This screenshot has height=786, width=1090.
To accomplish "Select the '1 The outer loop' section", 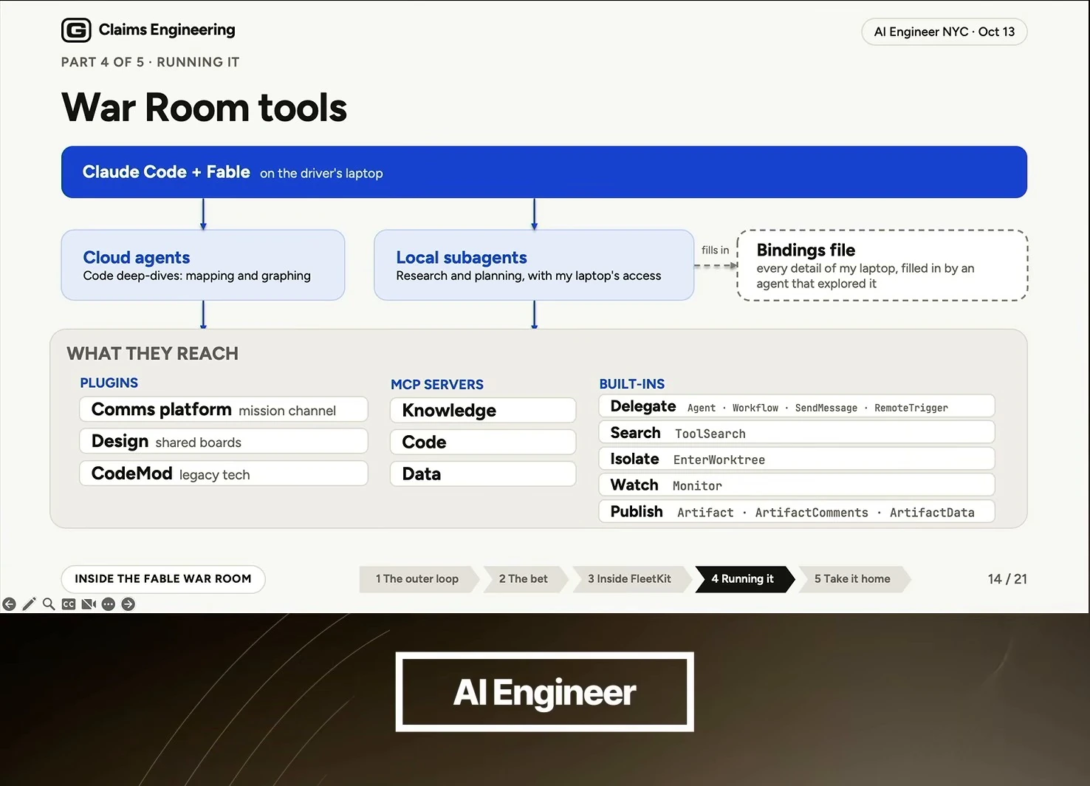I will pyautogui.click(x=420, y=579).
